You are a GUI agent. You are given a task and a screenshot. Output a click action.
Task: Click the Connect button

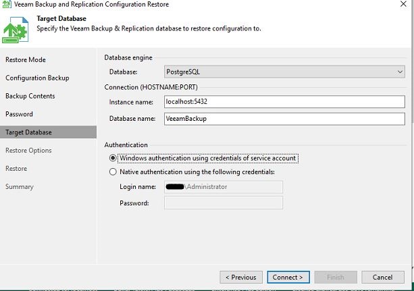tap(288, 277)
